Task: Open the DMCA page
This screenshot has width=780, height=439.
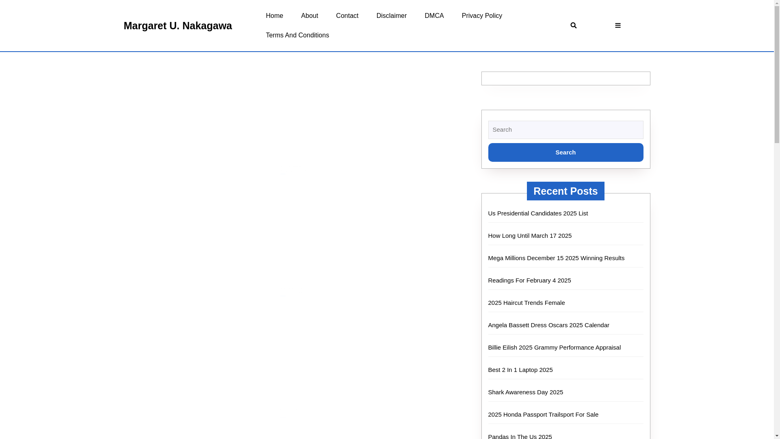Action: [x=434, y=15]
